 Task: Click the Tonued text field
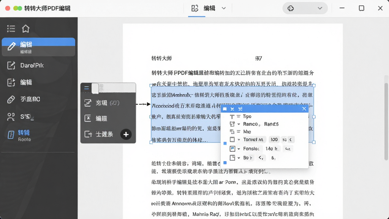(253, 140)
